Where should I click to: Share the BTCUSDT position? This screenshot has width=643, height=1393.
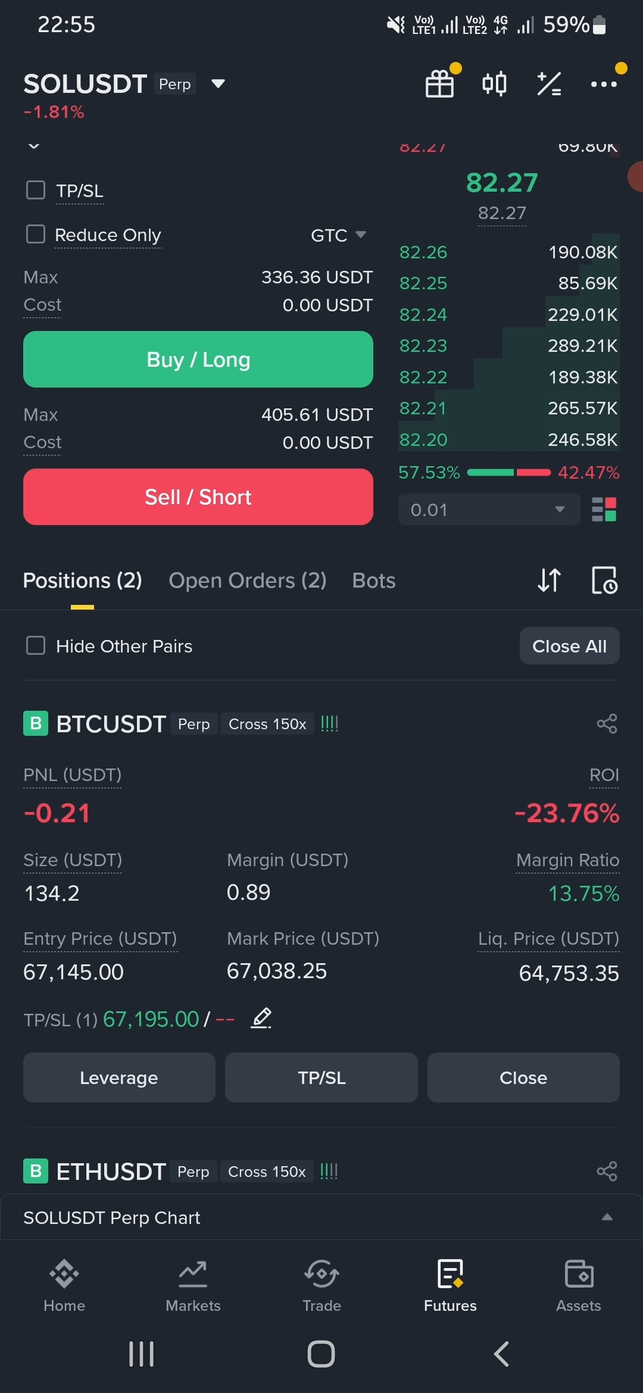tap(607, 724)
